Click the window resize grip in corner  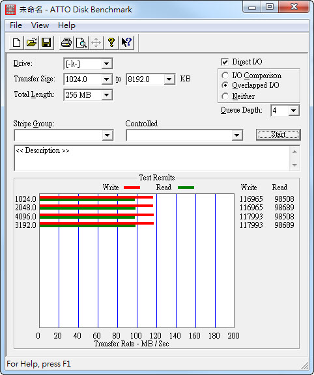(x=304, y=365)
